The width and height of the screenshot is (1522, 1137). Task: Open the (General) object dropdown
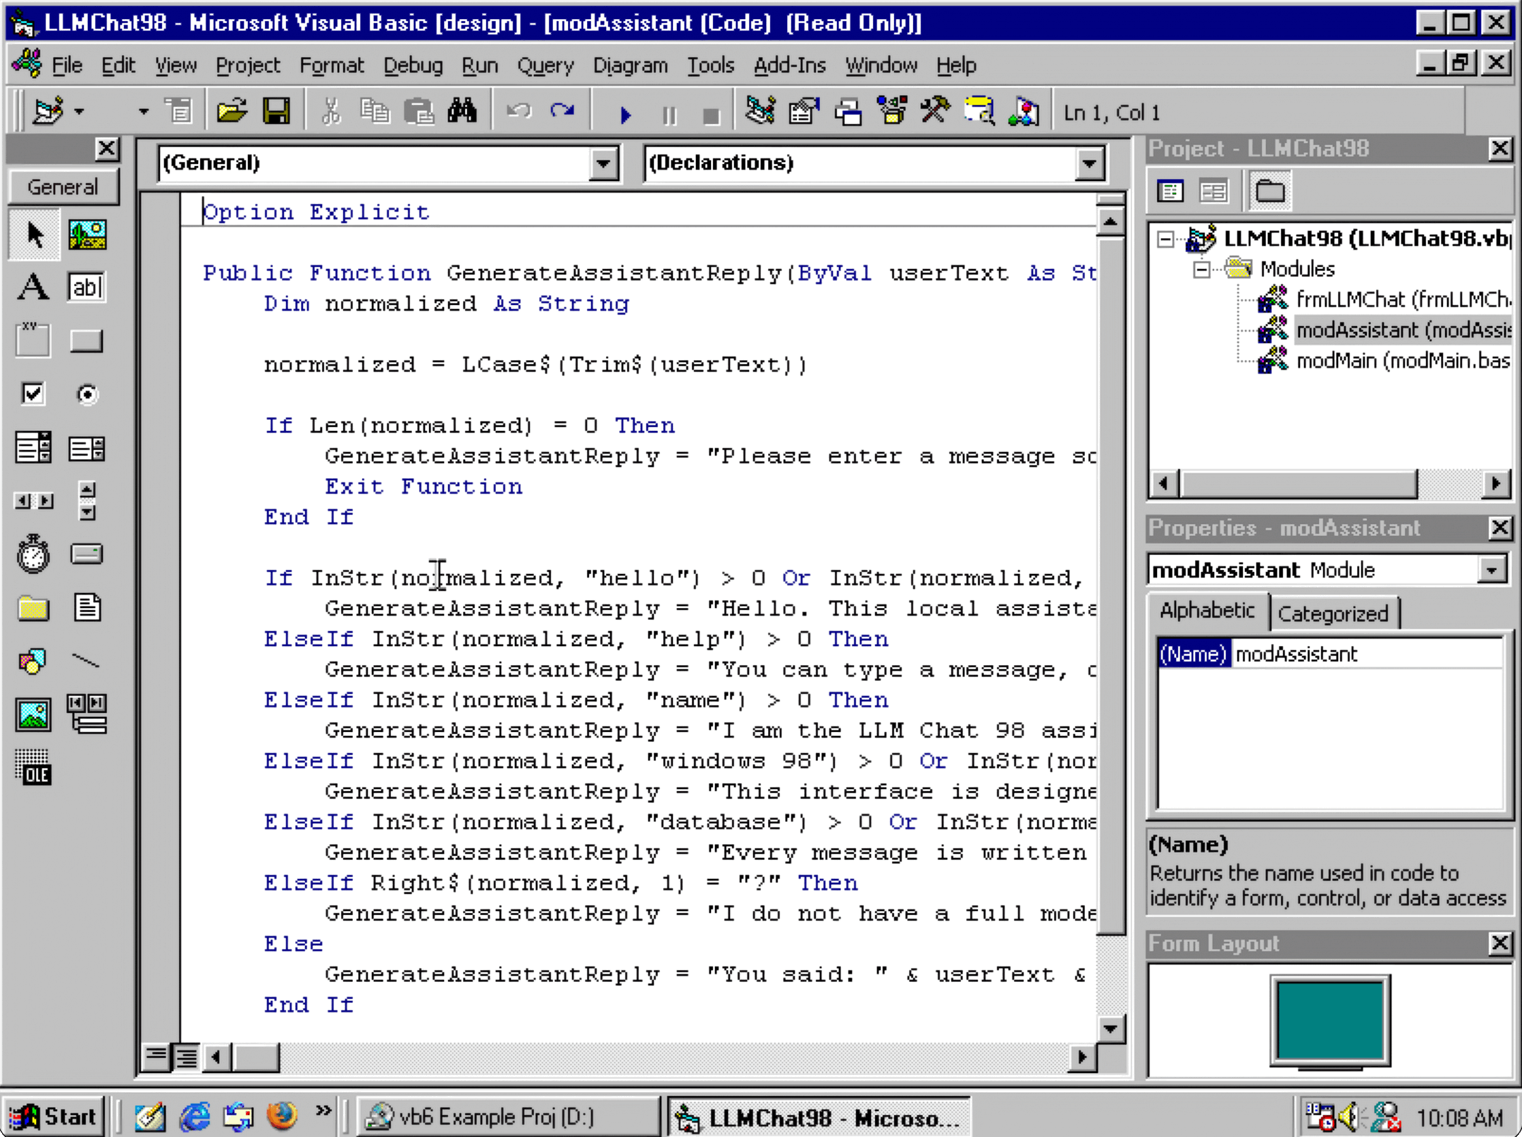602,163
